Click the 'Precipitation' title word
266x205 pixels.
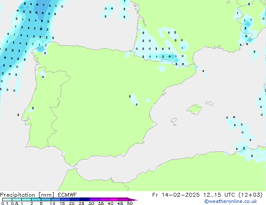(18, 195)
